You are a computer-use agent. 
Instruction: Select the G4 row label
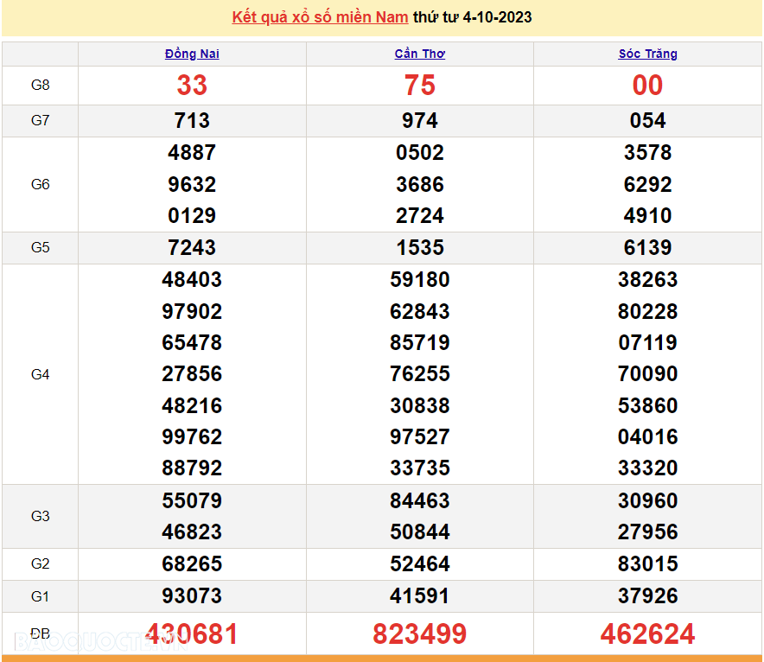(x=40, y=373)
